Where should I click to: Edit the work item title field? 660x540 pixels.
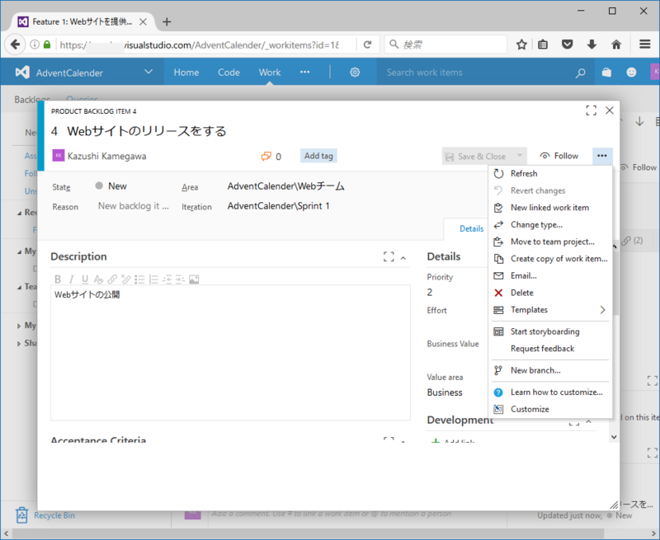click(147, 131)
